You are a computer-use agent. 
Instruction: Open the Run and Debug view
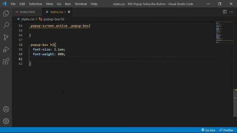point(6,49)
